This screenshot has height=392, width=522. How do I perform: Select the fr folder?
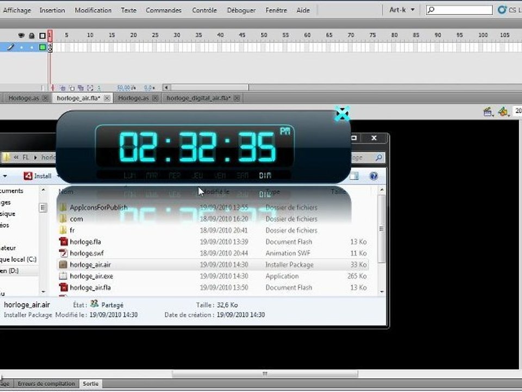pyautogui.click(x=72, y=230)
